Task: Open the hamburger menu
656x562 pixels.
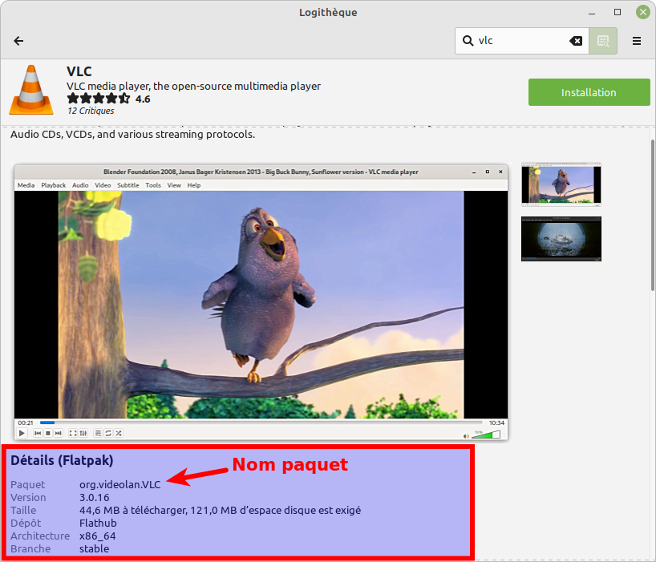Action: 636,41
